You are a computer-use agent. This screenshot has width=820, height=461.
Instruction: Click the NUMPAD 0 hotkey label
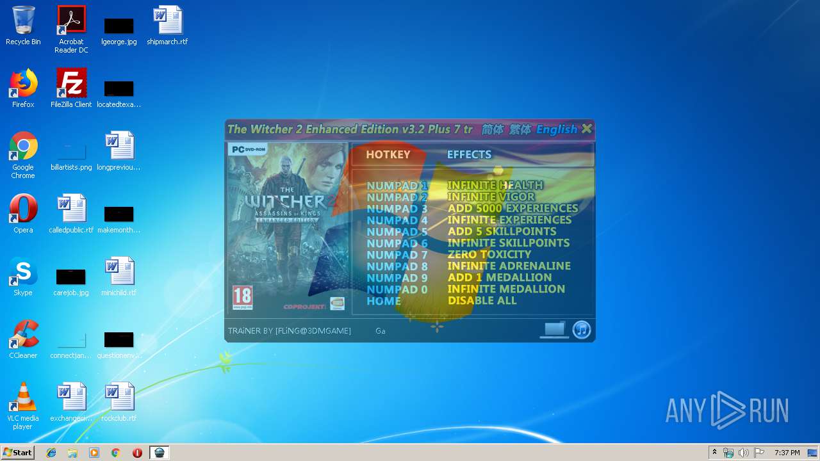[397, 289]
